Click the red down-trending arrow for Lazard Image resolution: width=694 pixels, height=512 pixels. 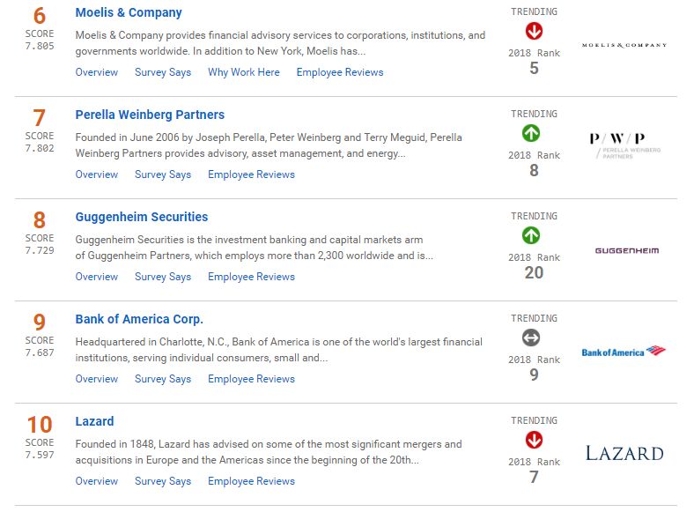coord(534,441)
